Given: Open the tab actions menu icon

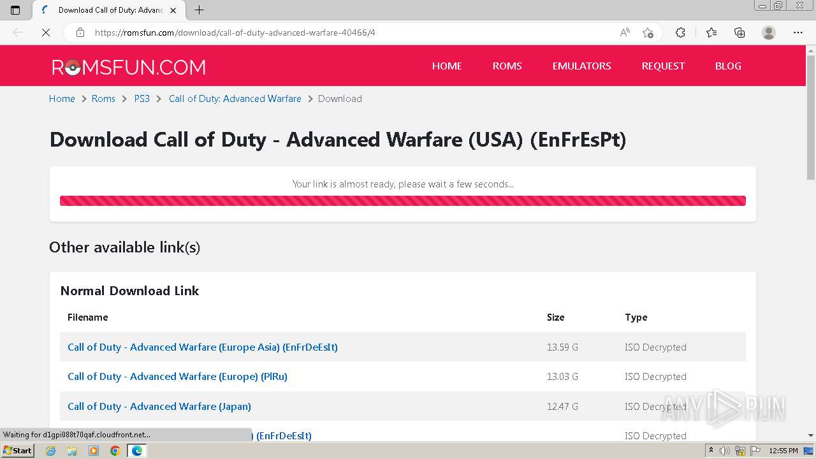Looking at the screenshot, I should click(x=15, y=10).
